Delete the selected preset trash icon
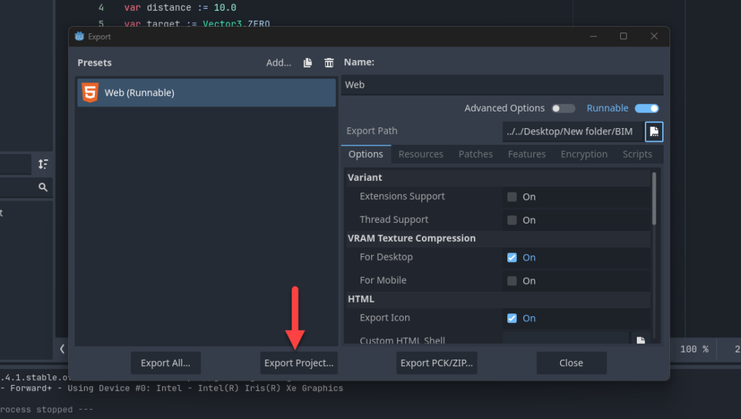The image size is (741, 419). coord(329,63)
